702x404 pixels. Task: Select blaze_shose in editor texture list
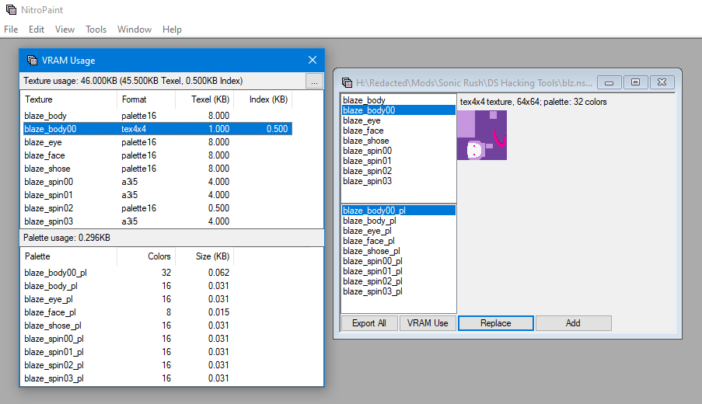(399, 141)
